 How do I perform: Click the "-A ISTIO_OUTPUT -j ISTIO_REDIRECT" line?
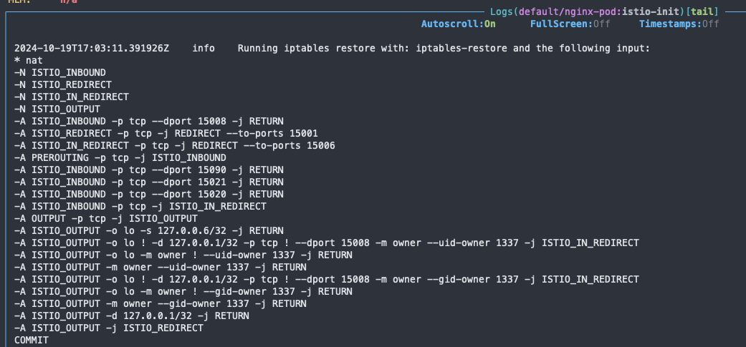click(109, 328)
